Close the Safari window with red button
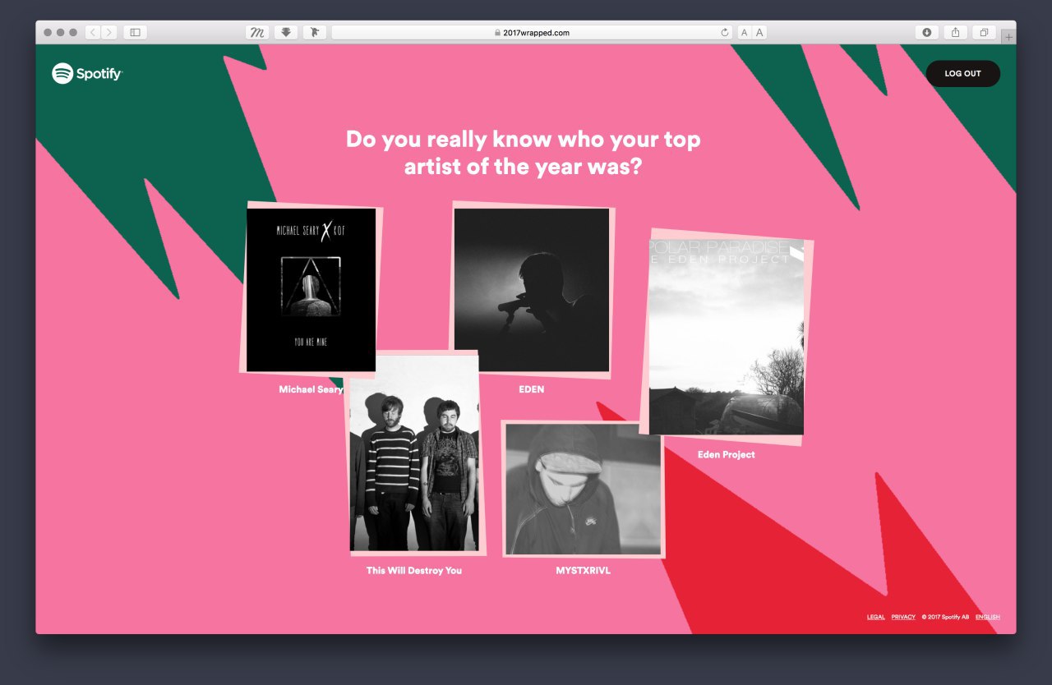Viewport: 1052px width, 685px height. pyautogui.click(x=48, y=33)
